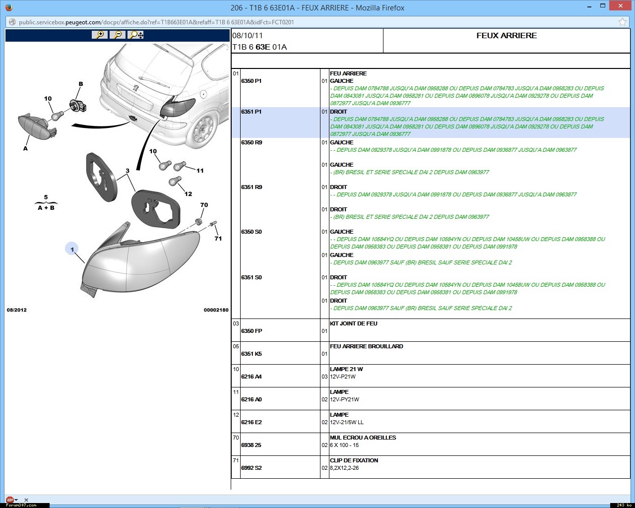Click bulb part reference 6216 A4
635x508 pixels.
tap(251, 377)
